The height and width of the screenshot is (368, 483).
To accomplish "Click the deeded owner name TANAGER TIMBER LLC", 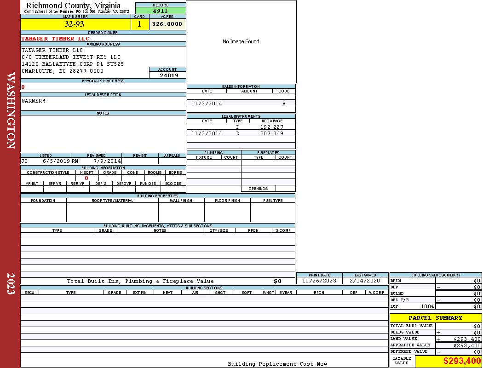I will tap(56, 39).
